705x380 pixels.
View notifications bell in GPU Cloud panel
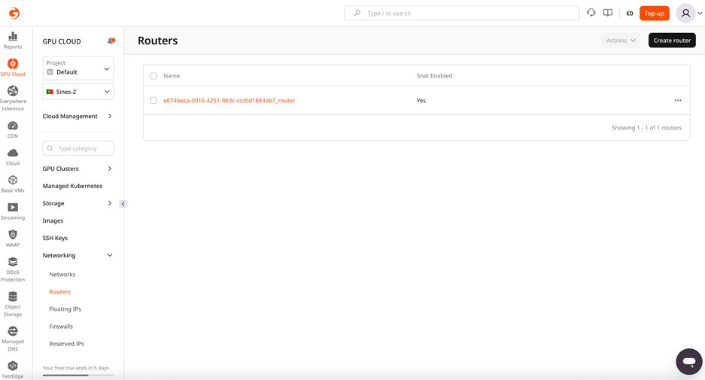[x=111, y=41]
